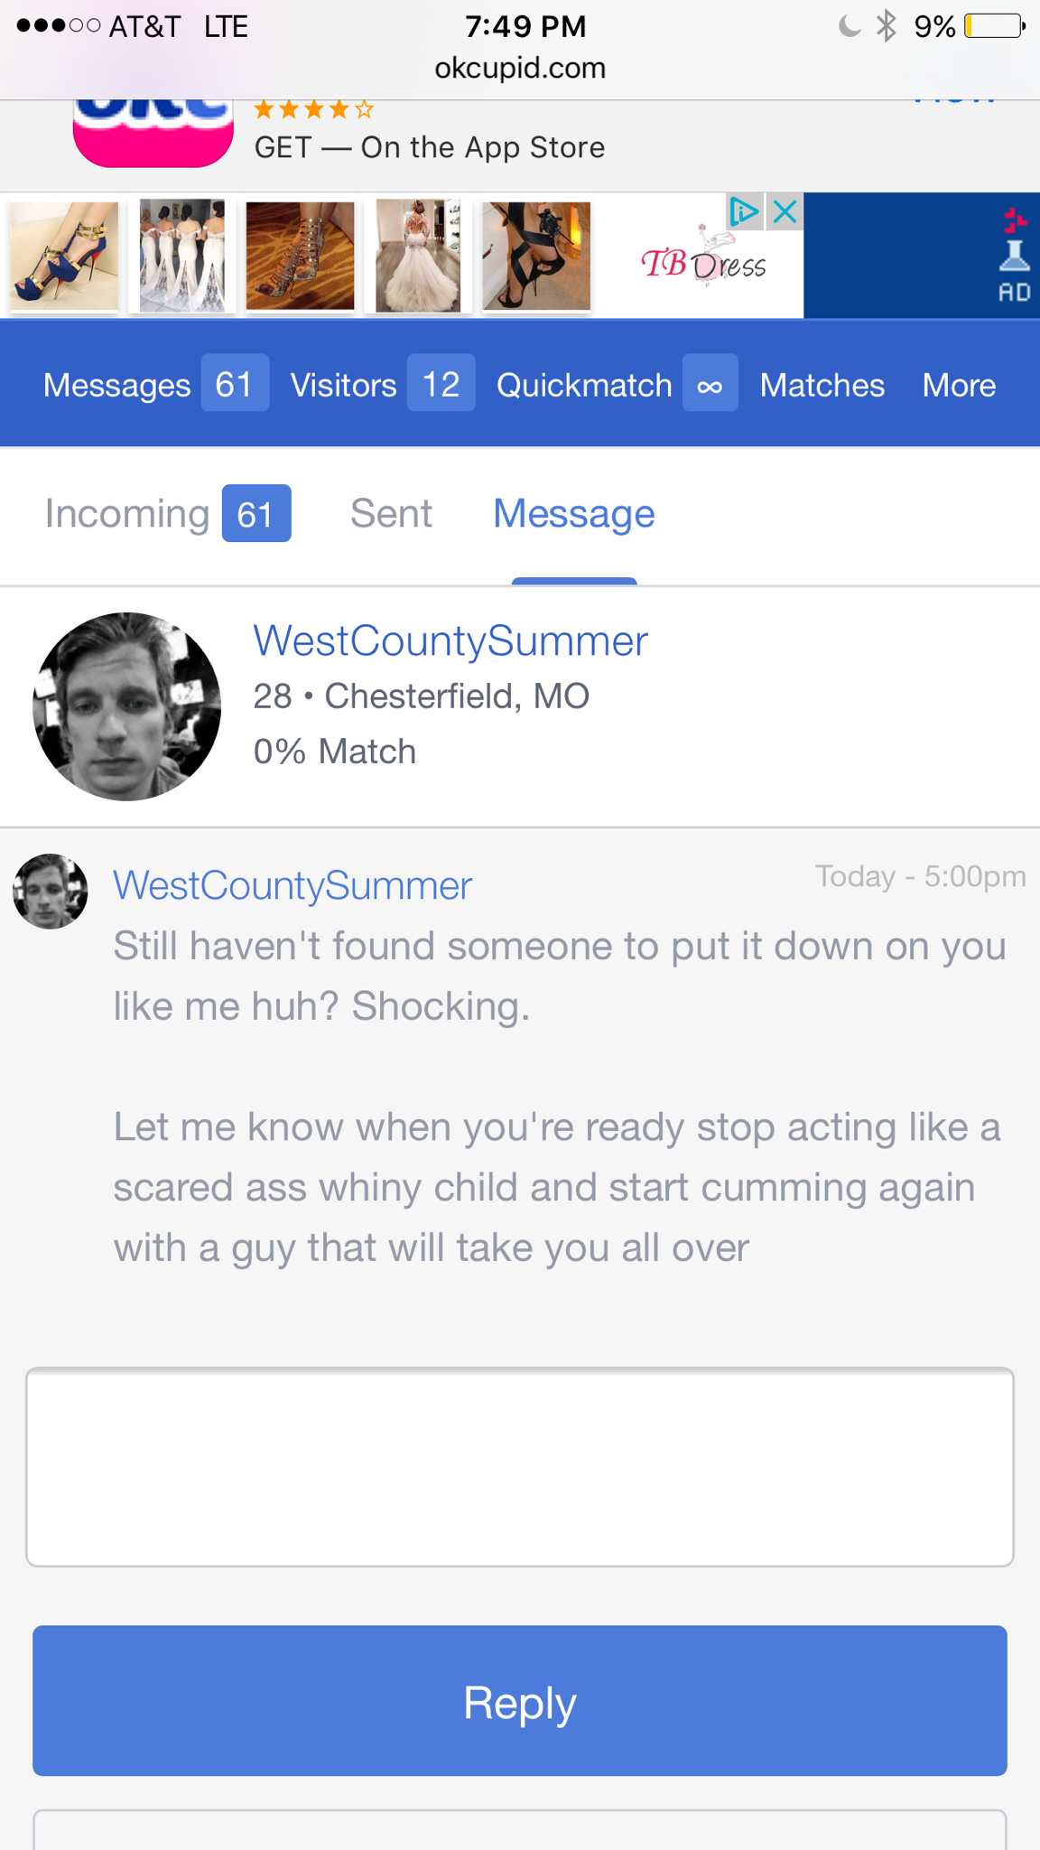Image resolution: width=1040 pixels, height=1850 pixels.
Task: Switch to the Incoming tab
Action: tap(127, 513)
